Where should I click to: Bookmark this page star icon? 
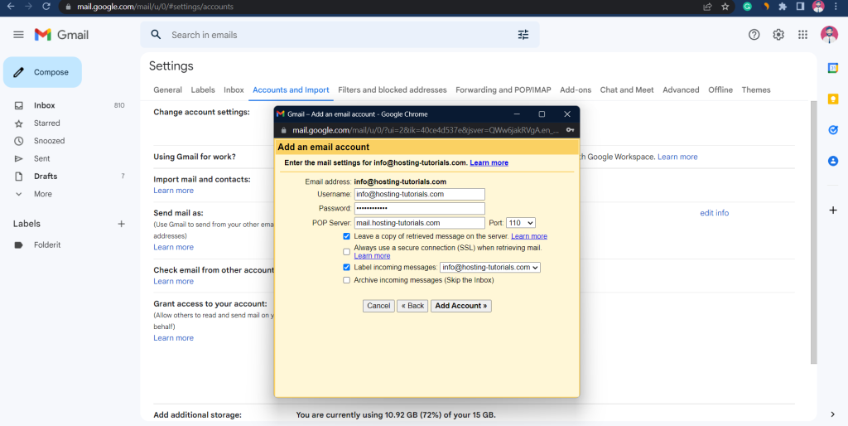(x=725, y=7)
